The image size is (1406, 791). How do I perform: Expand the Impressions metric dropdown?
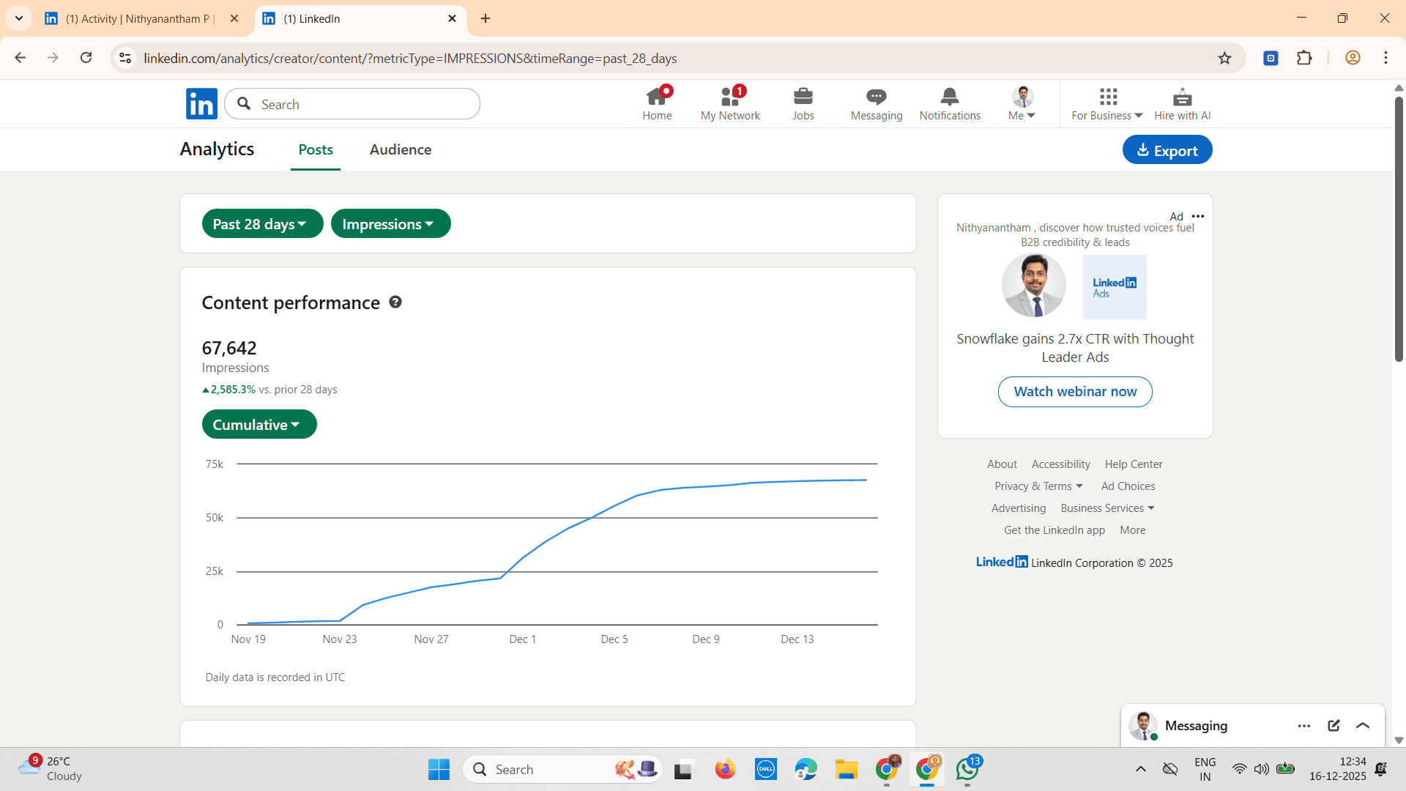(390, 223)
